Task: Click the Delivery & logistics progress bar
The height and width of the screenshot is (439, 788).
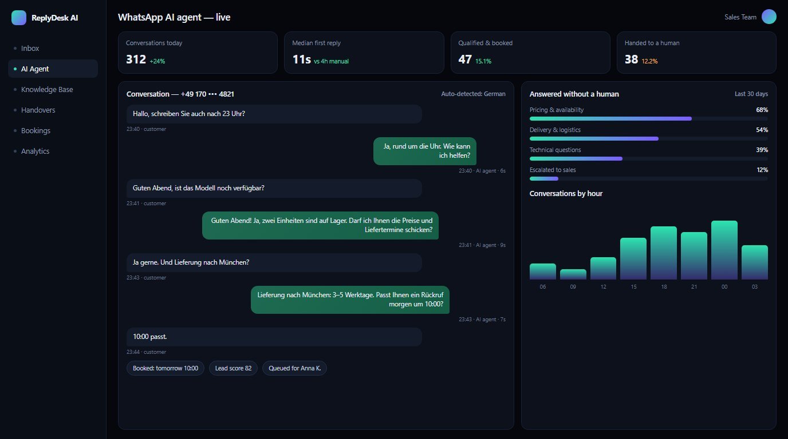Action: (649, 138)
